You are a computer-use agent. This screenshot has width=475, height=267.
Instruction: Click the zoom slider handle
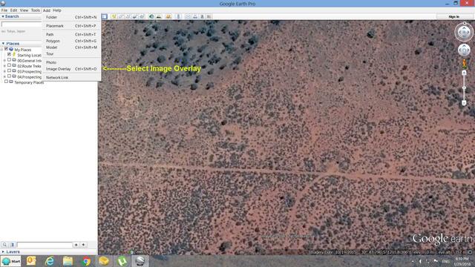coord(464,88)
